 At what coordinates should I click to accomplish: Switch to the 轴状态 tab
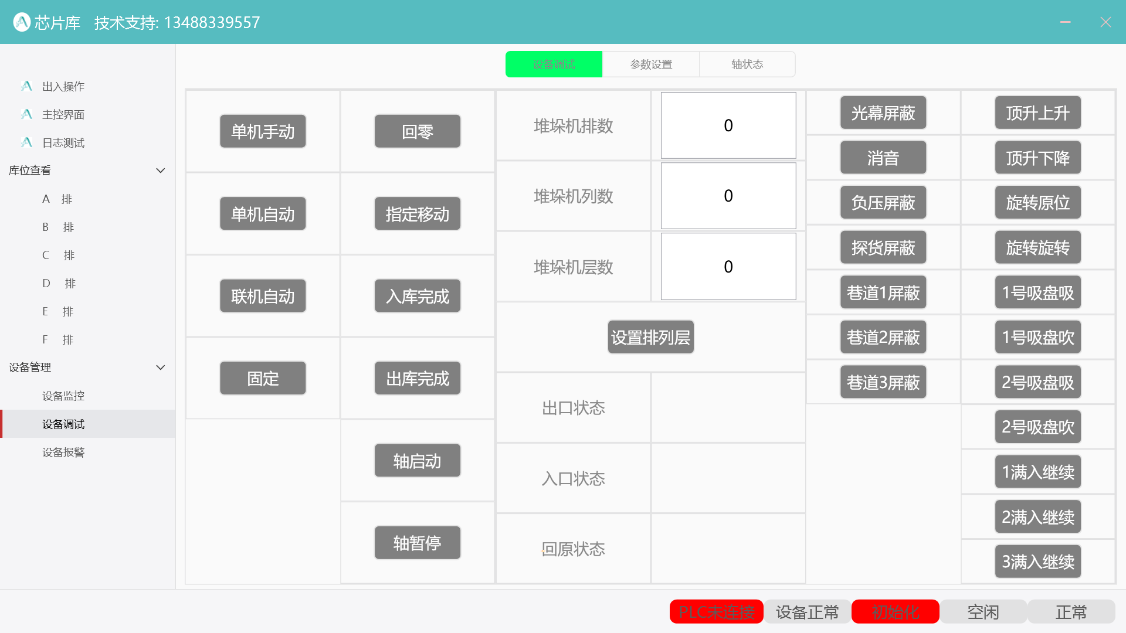point(747,64)
